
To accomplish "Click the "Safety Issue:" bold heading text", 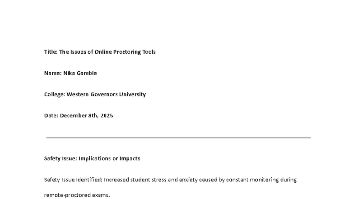I will (x=61, y=158).
